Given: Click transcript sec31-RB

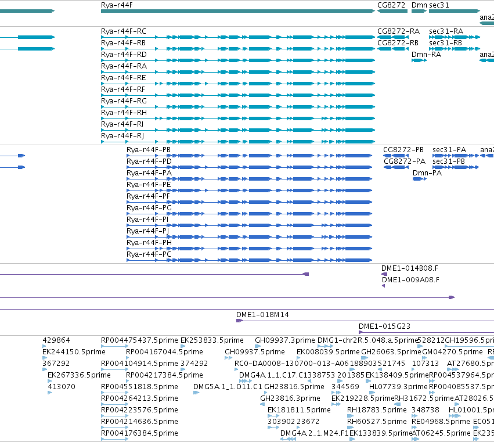Looking at the screenshot, I should (x=445, y=43).
